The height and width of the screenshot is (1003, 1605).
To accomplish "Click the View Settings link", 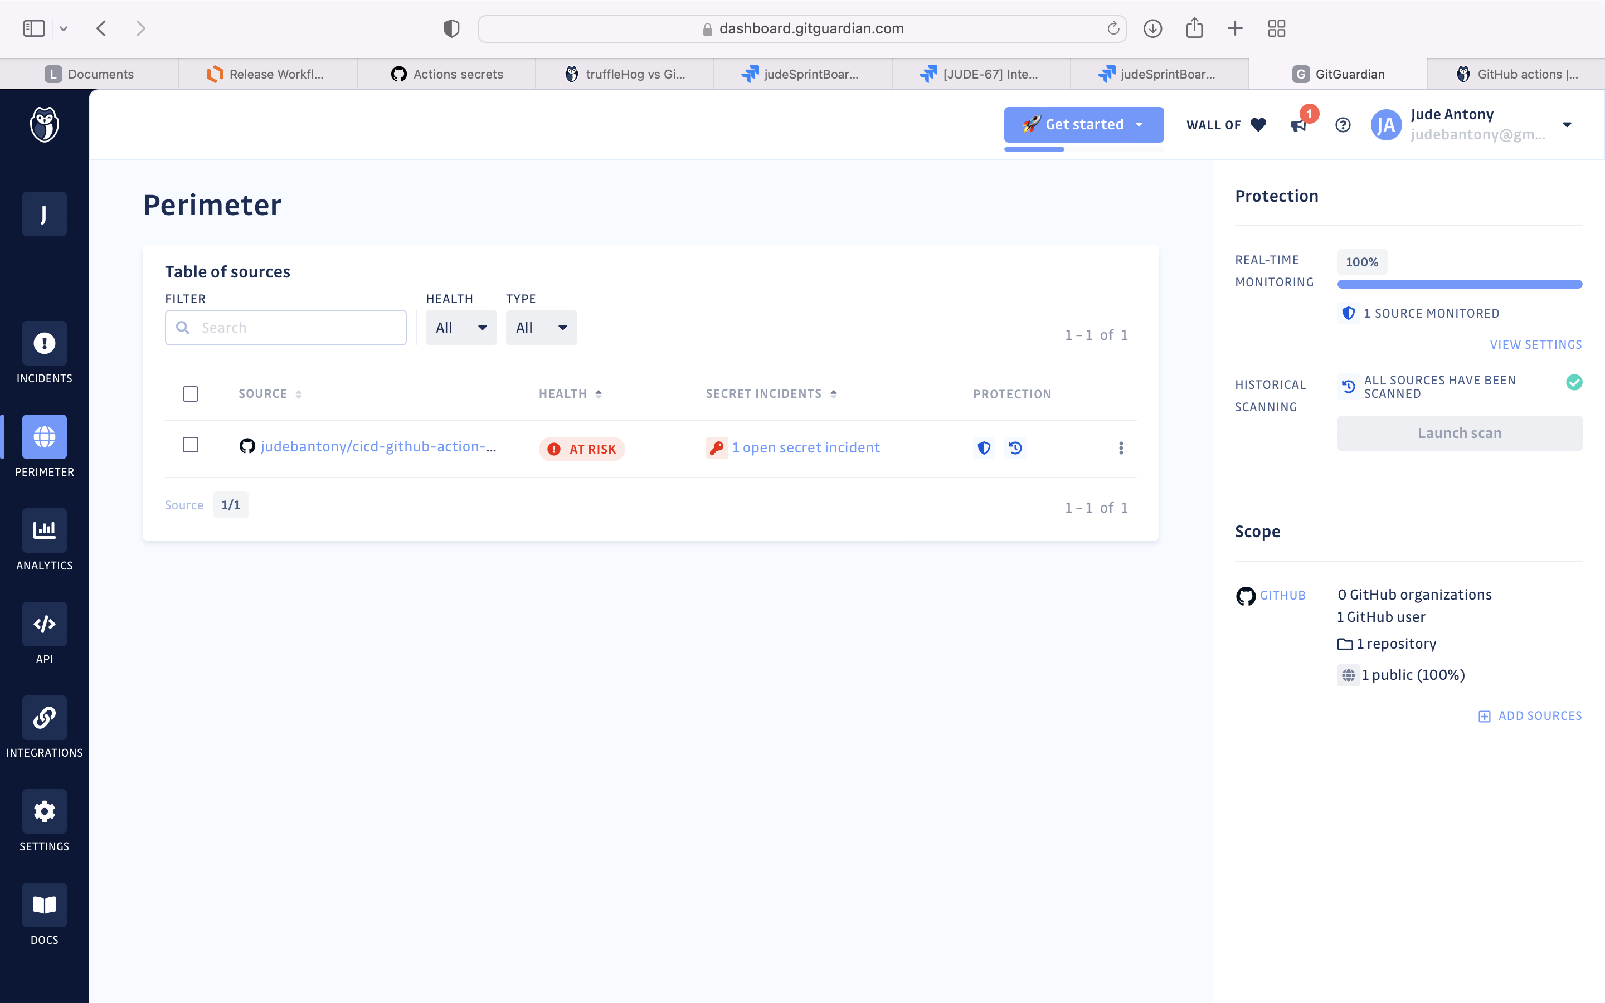I will tap(1535, 344).
